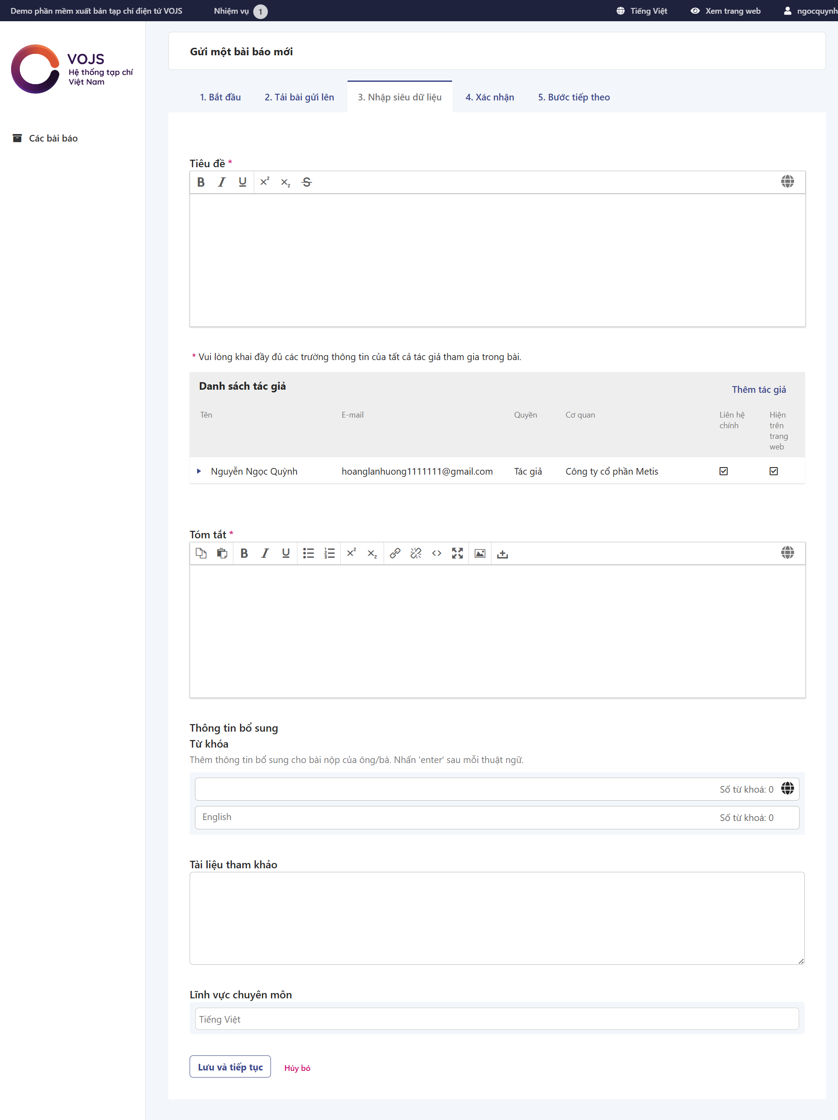
Task: Click the numbered list icon
Action: click(x=329, y=553)
